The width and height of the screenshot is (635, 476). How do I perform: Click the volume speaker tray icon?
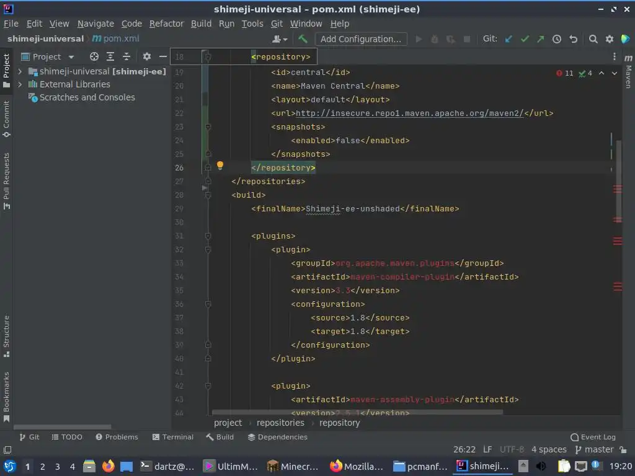coord(541,466)
